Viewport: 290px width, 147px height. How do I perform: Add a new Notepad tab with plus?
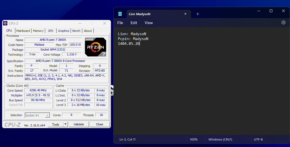[198, 14]
